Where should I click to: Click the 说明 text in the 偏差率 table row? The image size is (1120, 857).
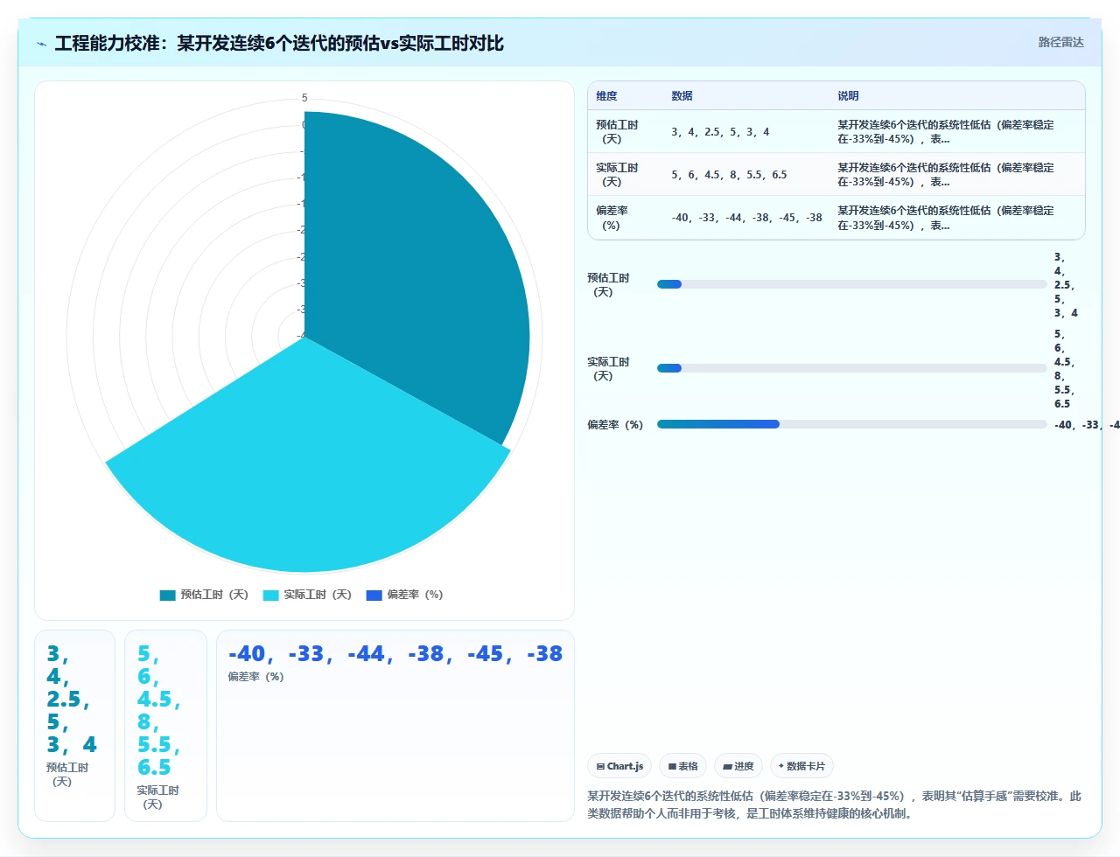click(x=946, y=218)
